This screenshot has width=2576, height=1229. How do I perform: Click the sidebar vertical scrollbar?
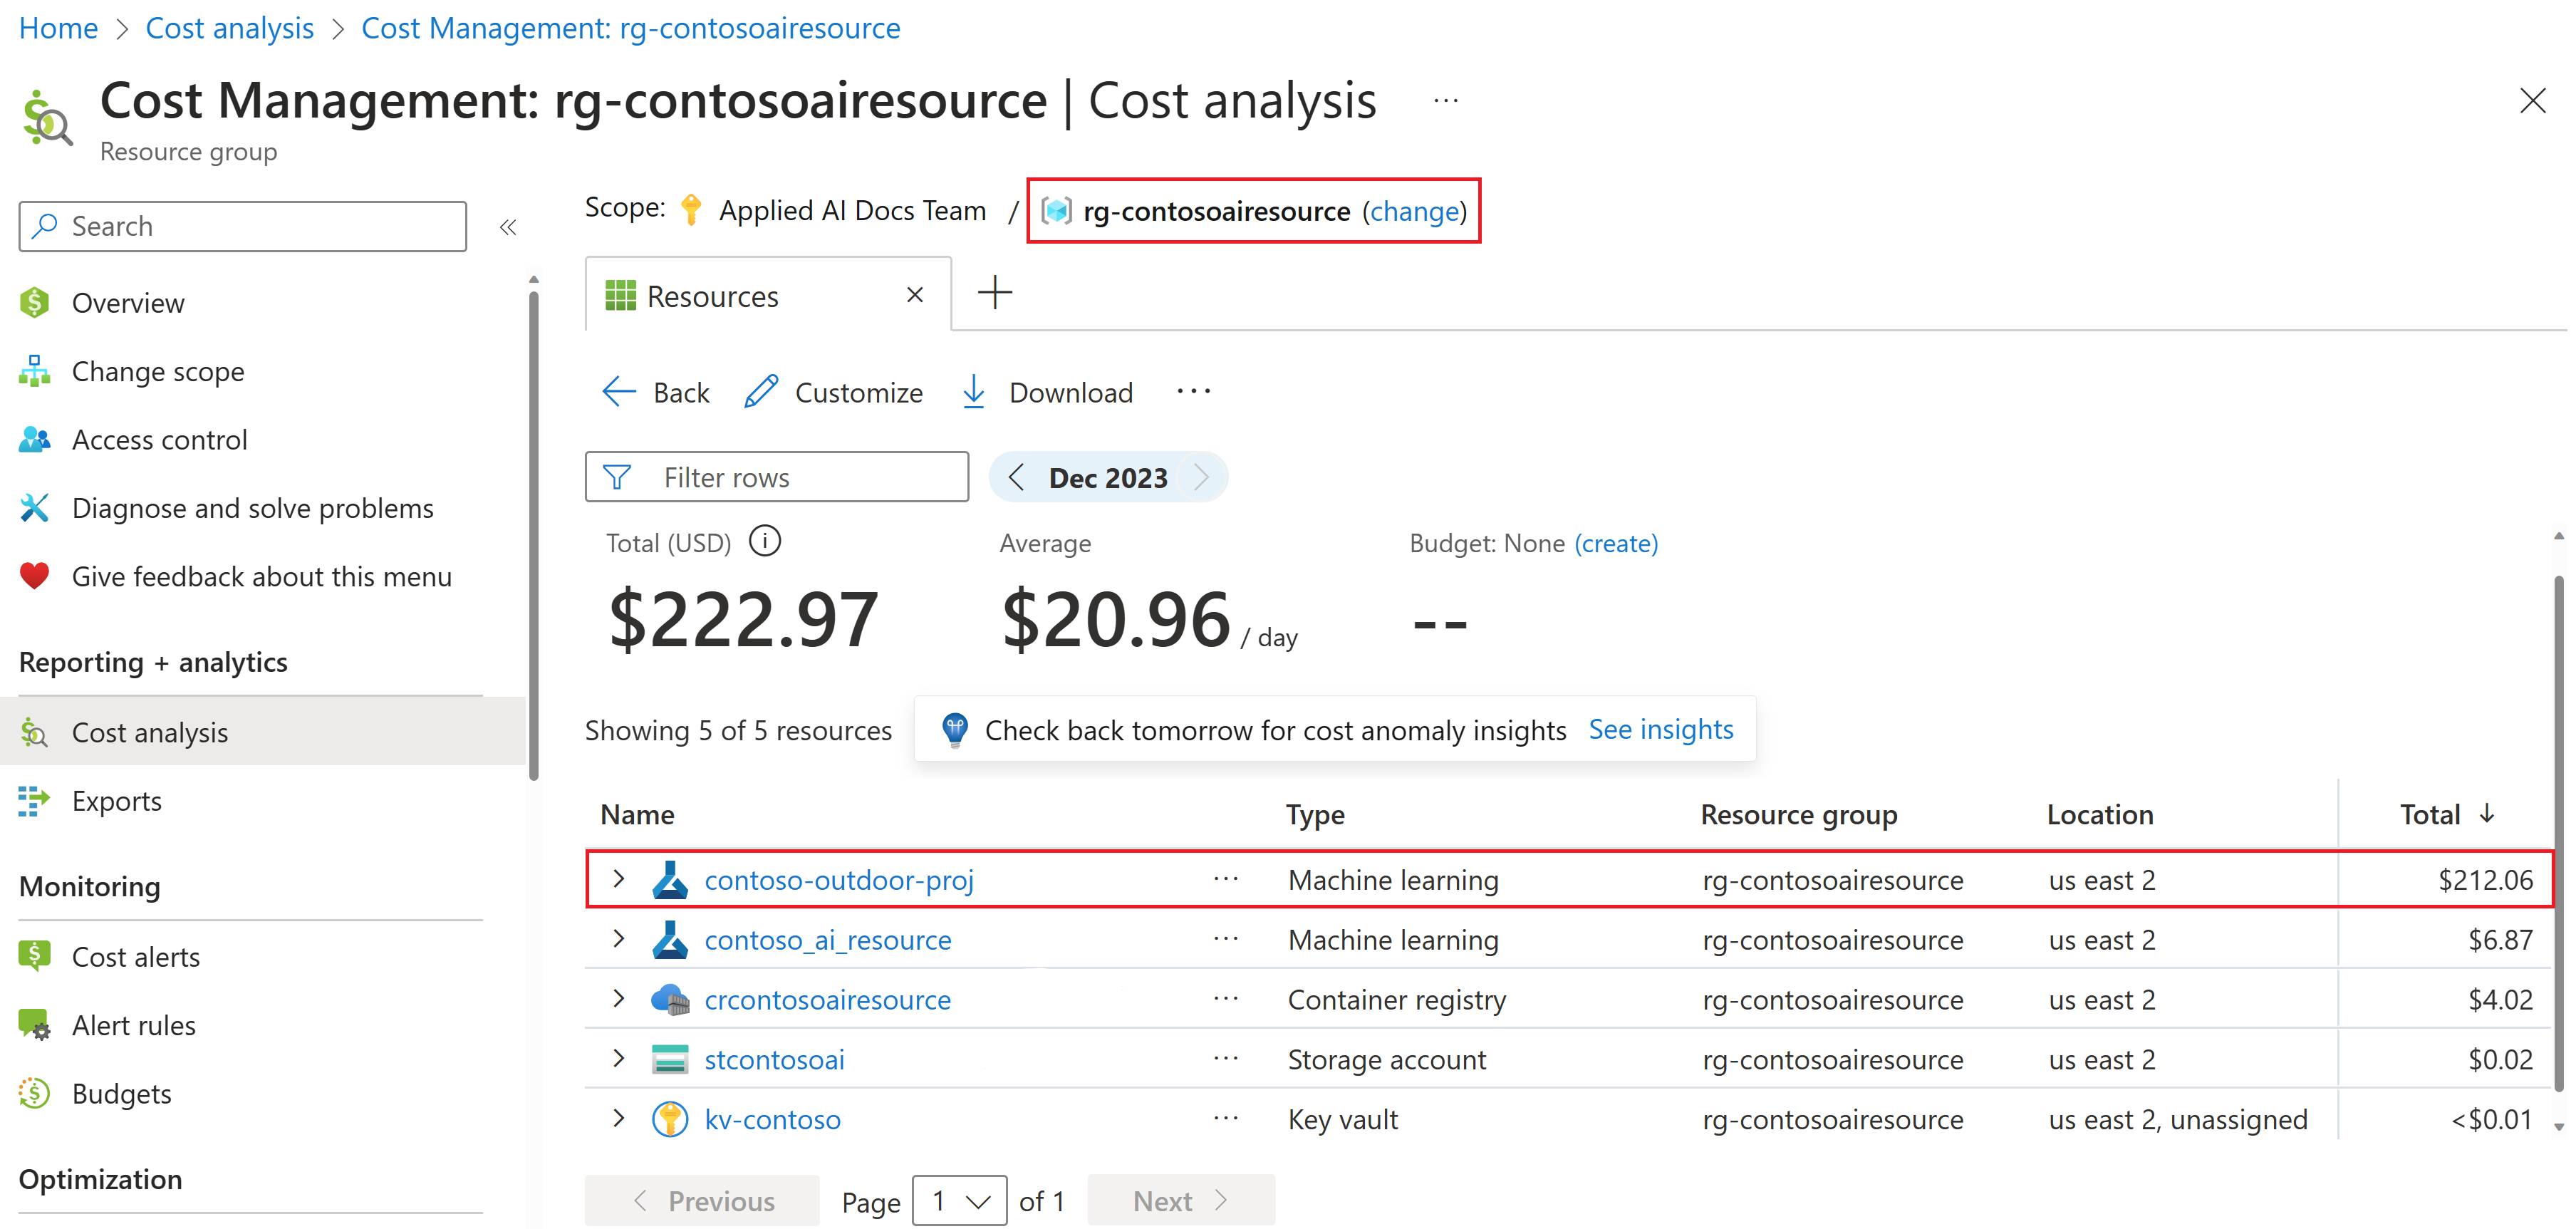pos(533,535)
